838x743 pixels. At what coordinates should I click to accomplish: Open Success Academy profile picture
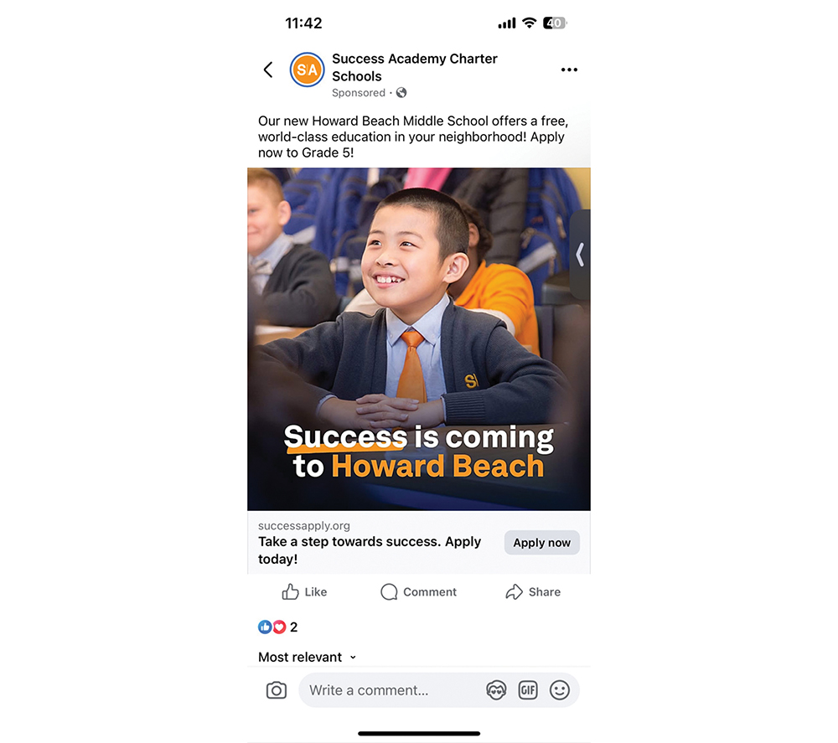point(307,70)
